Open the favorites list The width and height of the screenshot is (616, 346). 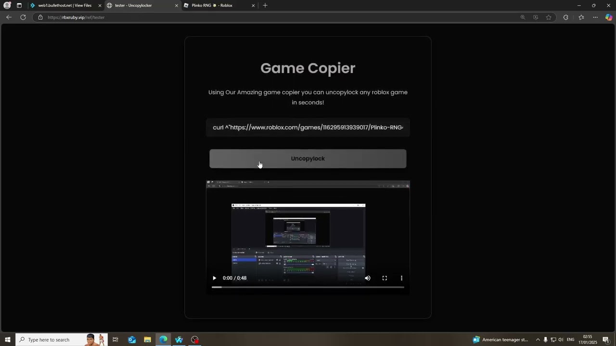(581, 17)
